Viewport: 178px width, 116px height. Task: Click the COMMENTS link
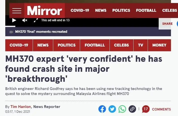(x=161, y=109)
